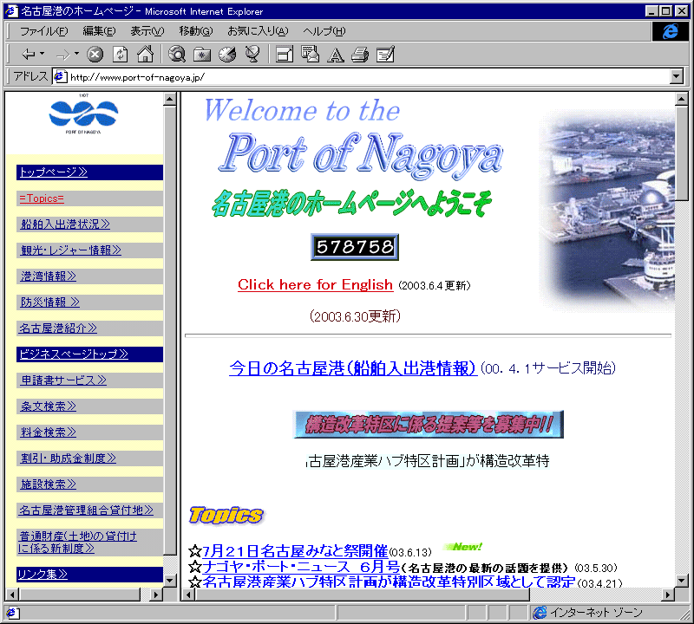
Task: Go to トップページ≫ in the sidebar
Action: (54, 172)
